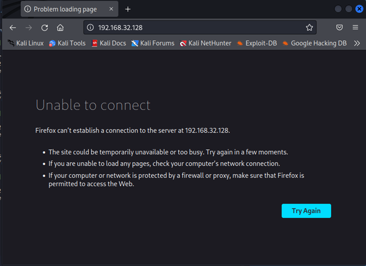Open the Kali Tools bookmark
The width and height of the screenshot is (366, 266).
(67, 43)
